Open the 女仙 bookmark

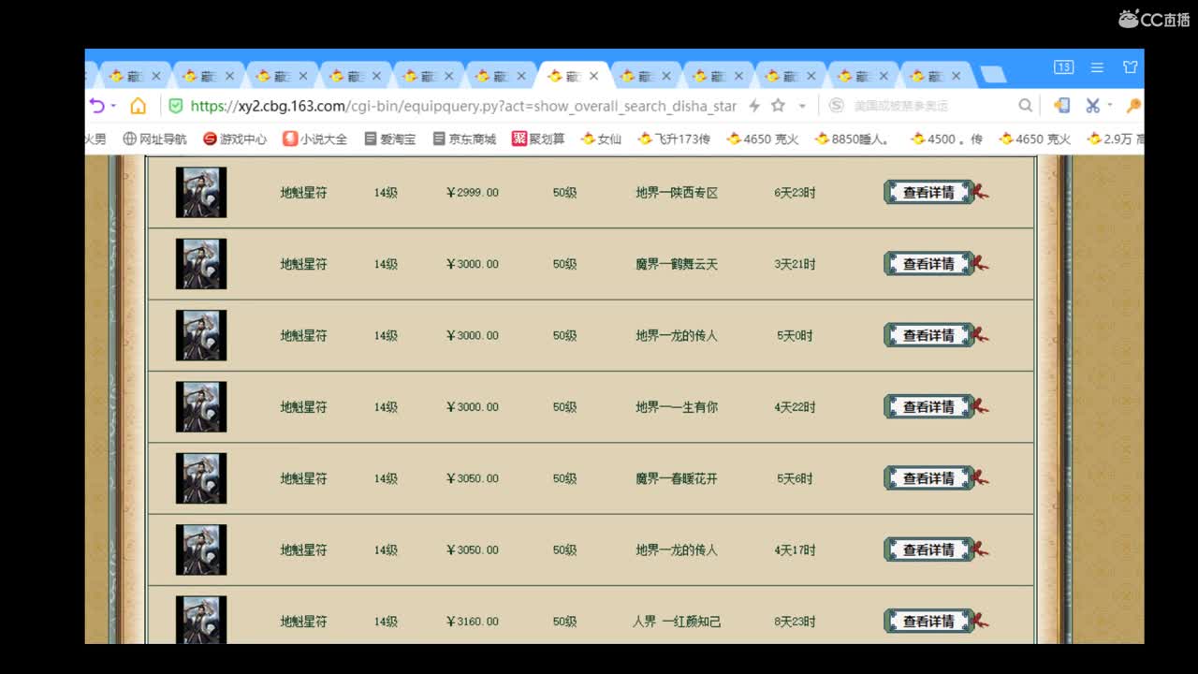pyautogui.click(x=601, y=139)
